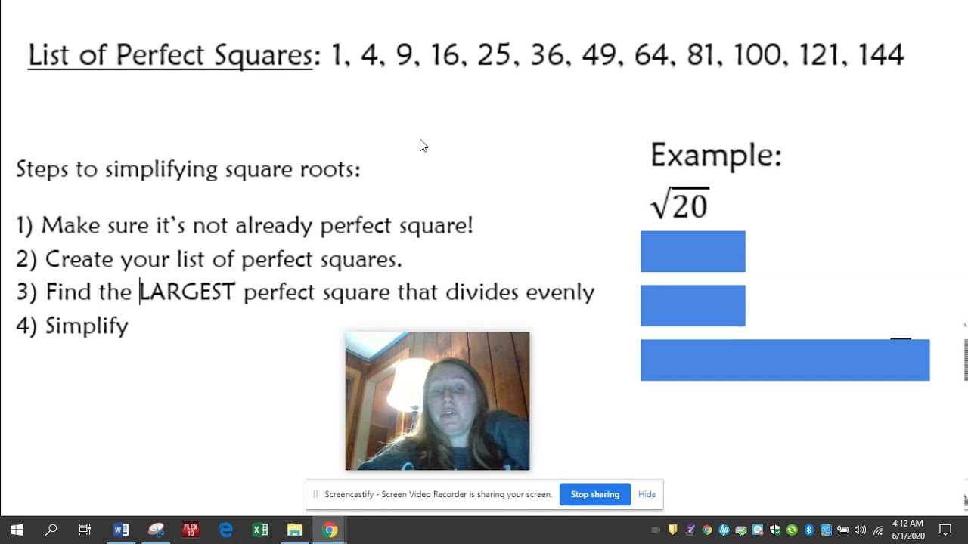Click 'Steps to simplifying square roots:' text
Viewport: 968px width, 544px height.
tap(188, 168)
